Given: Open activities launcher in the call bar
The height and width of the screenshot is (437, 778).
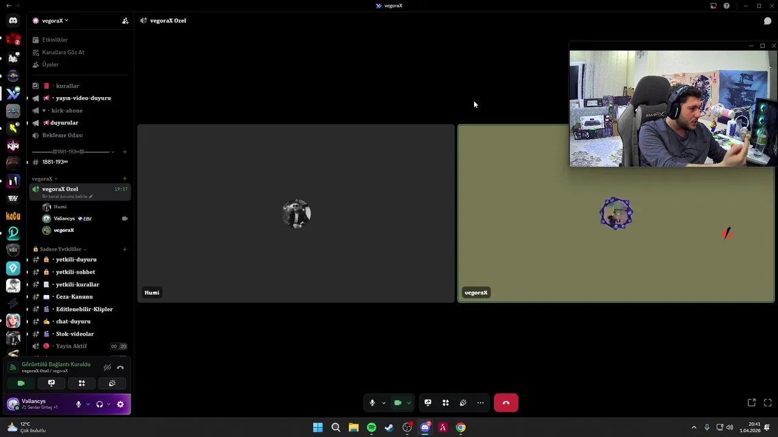Looking at the screenshot, I should click(446, 402).
